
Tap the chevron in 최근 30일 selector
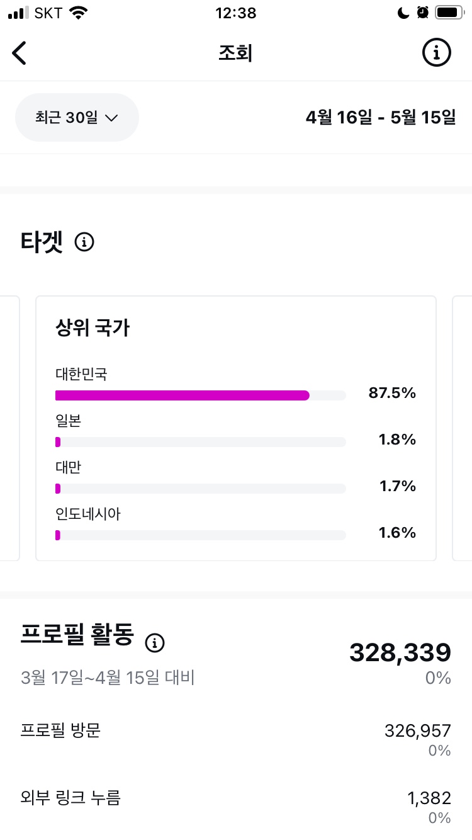[111, 118]
